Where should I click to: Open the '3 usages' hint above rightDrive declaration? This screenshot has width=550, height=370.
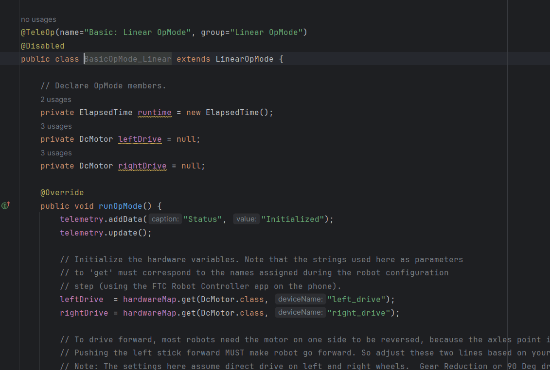click(56, 153)
